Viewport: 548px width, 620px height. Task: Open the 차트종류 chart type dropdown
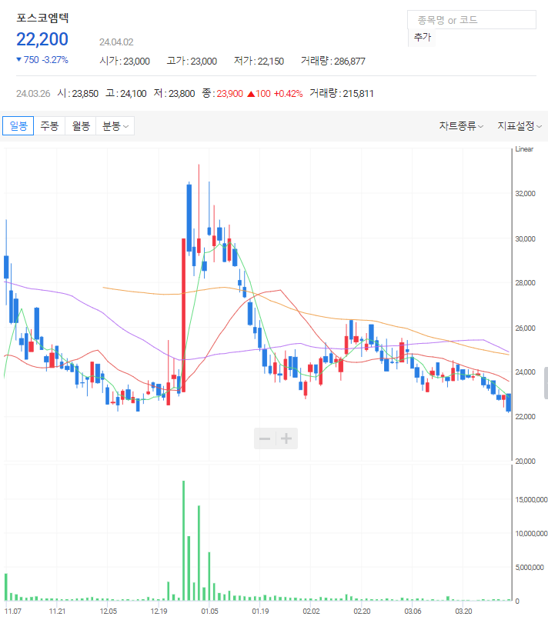point(461,126)
